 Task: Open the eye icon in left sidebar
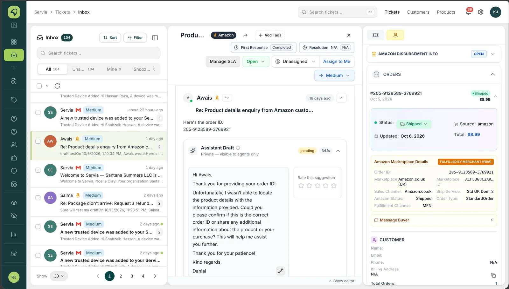click(14, 203)
